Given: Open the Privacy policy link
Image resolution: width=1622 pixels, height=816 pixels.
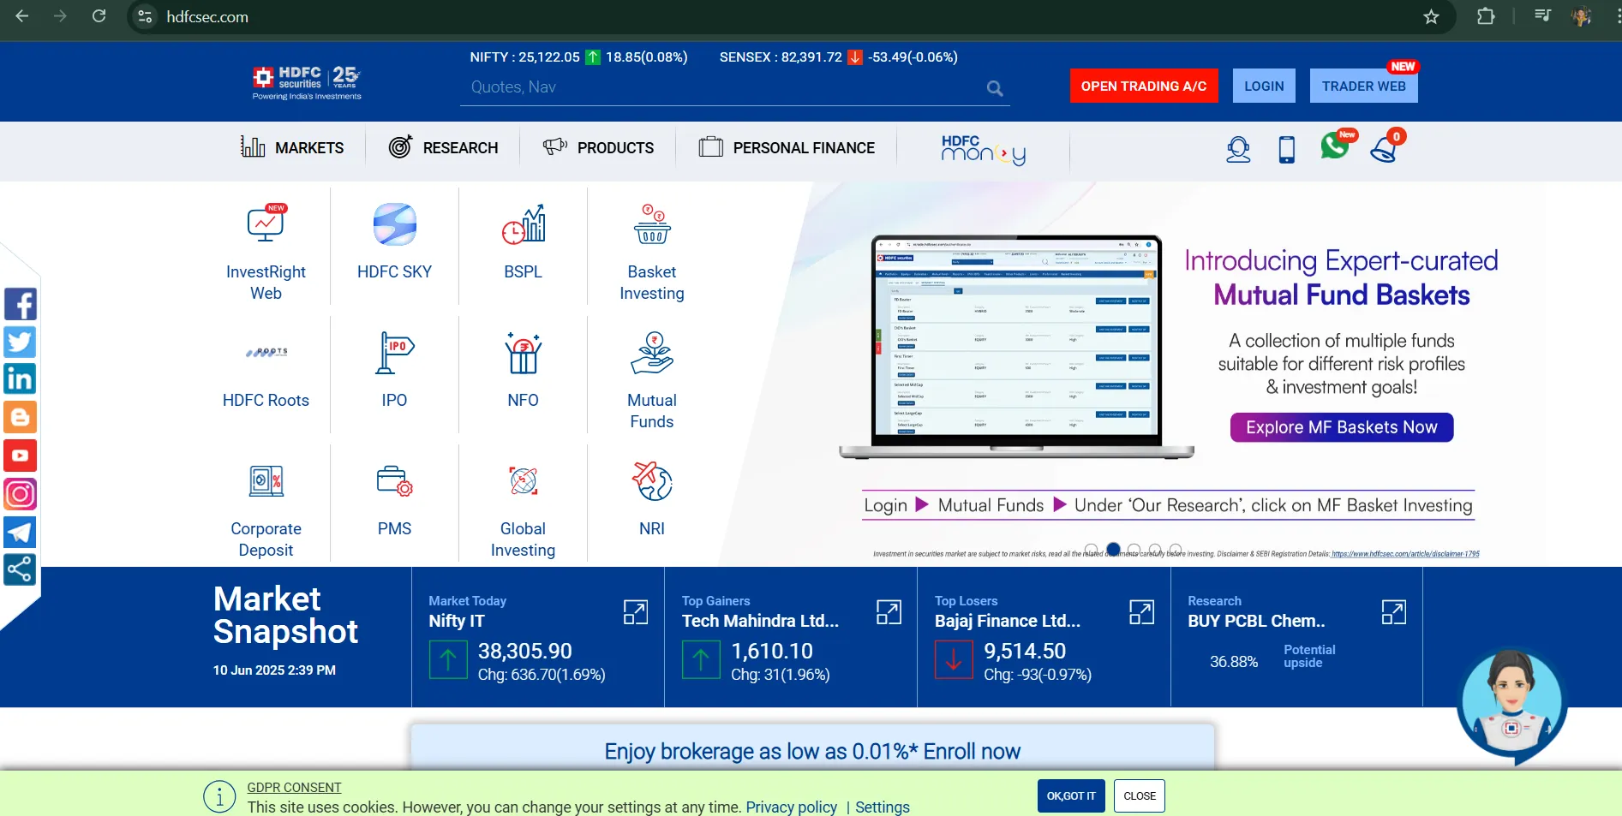Looking at the screenshot, I should tap(791, 807).
